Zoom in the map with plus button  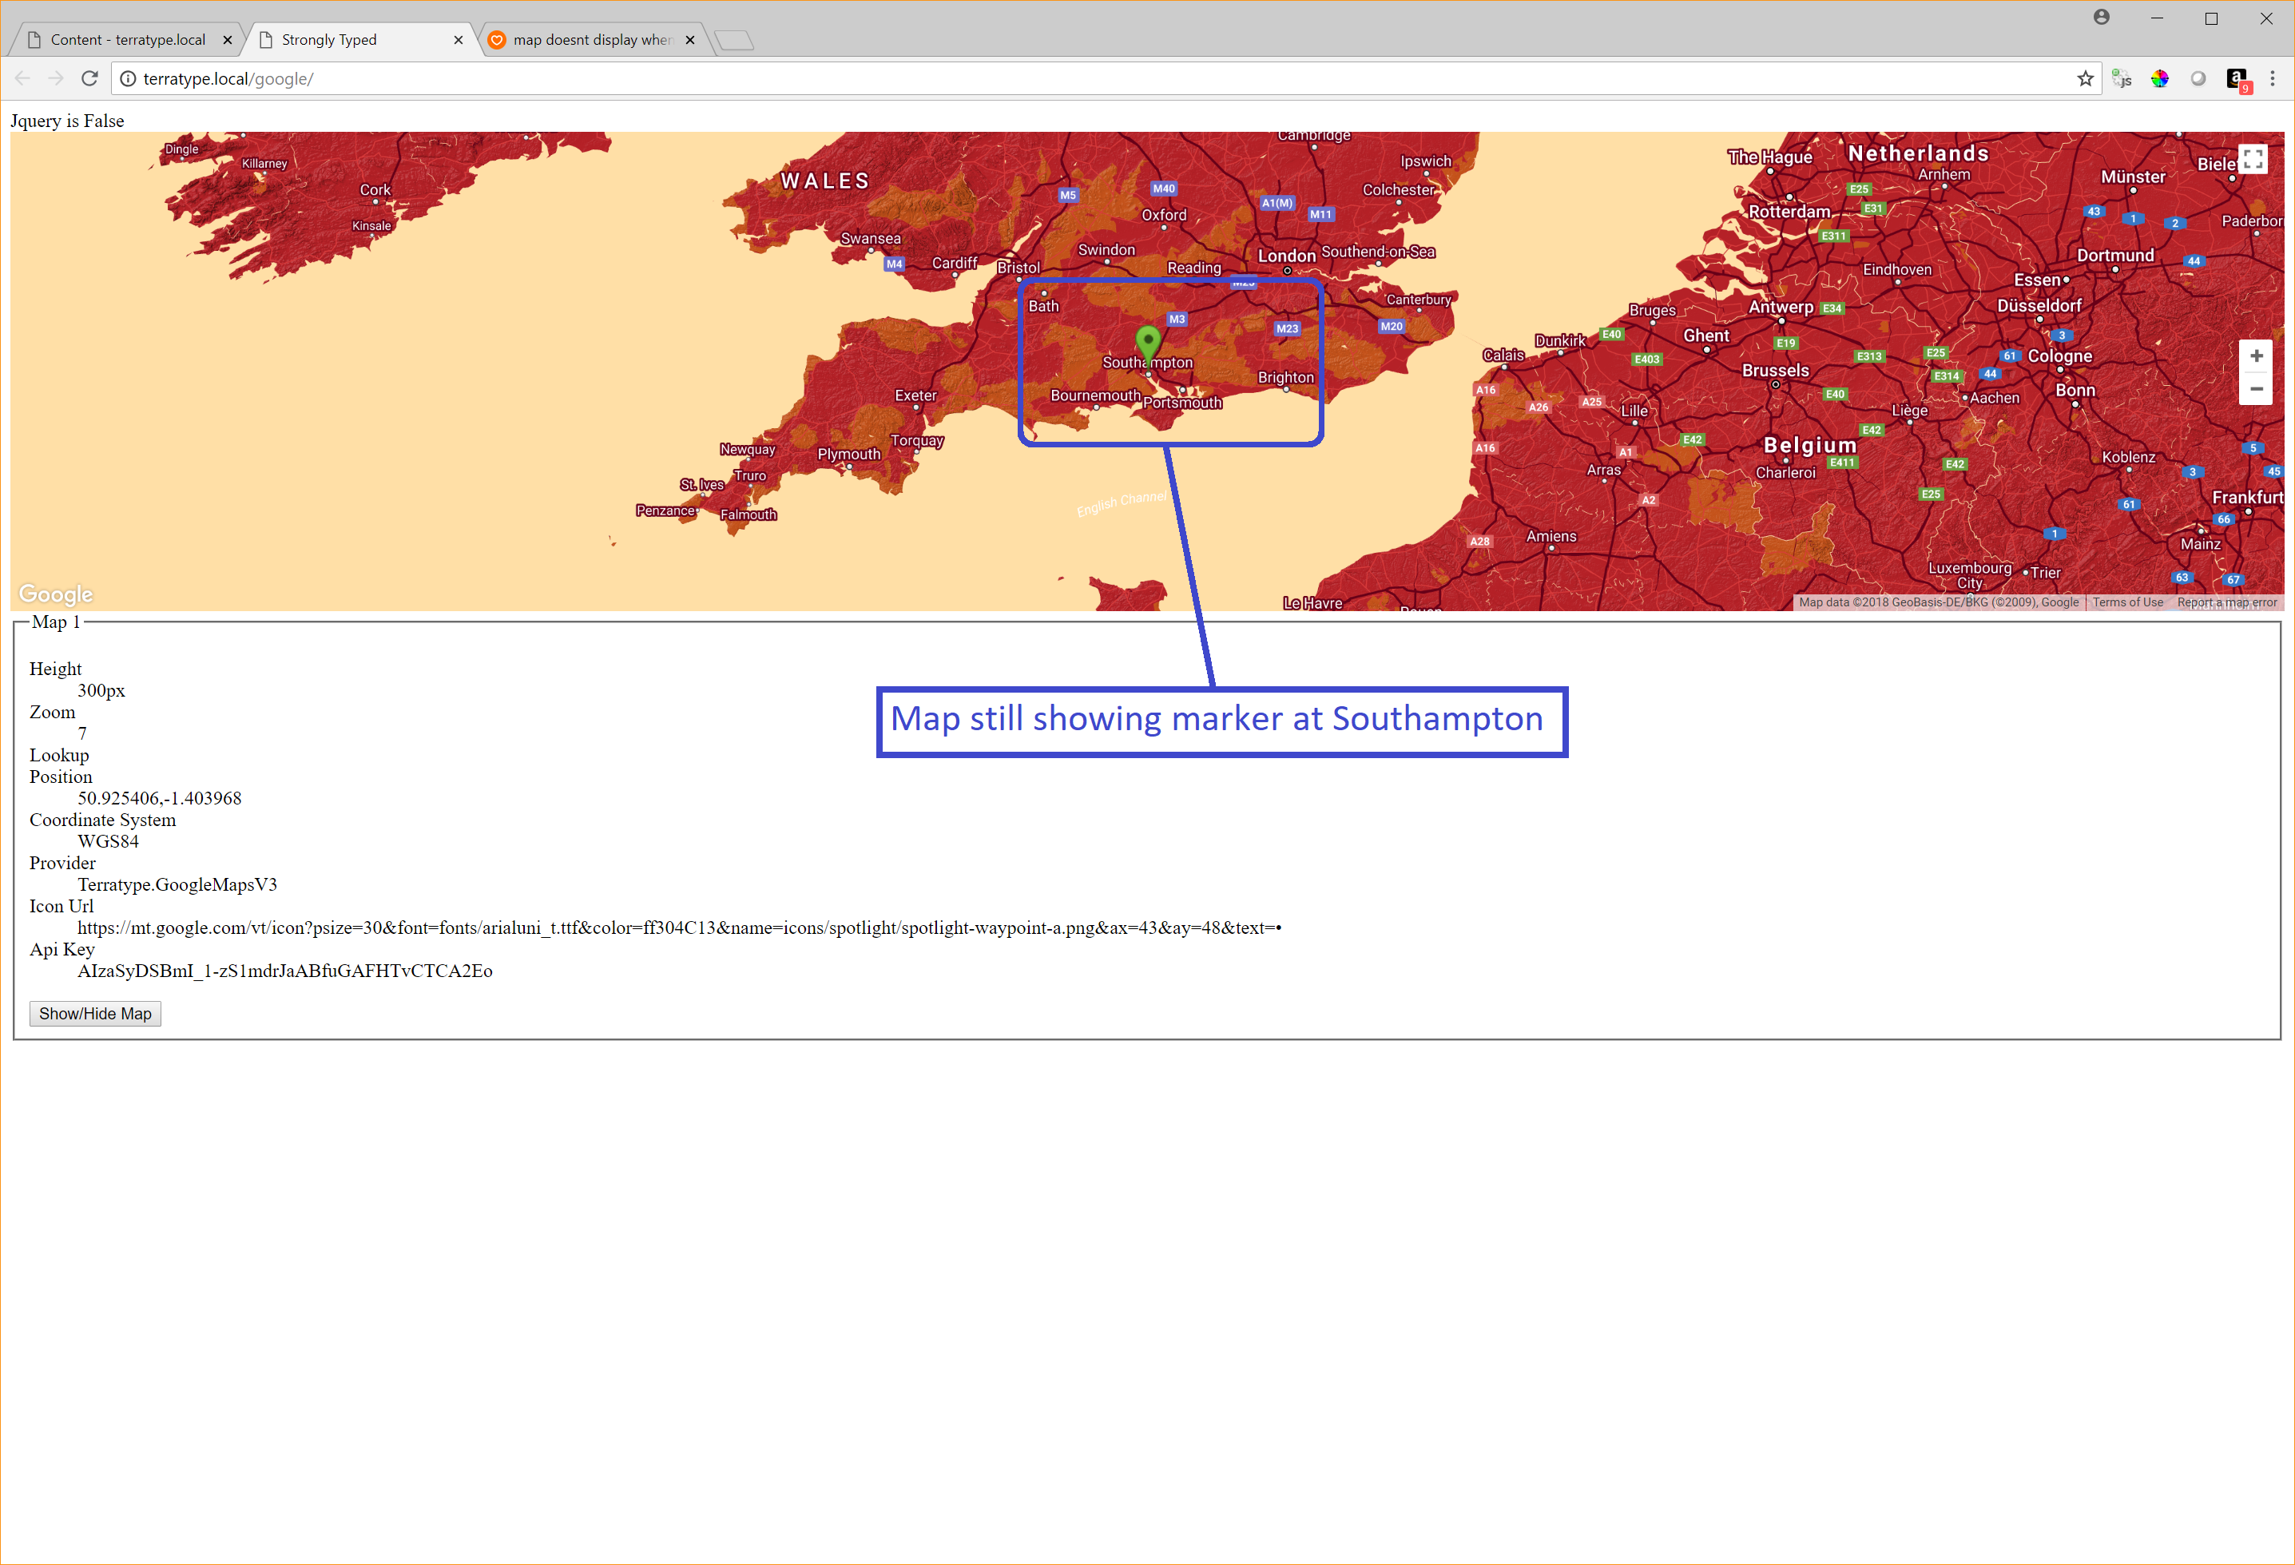[x=2257, y=356]
